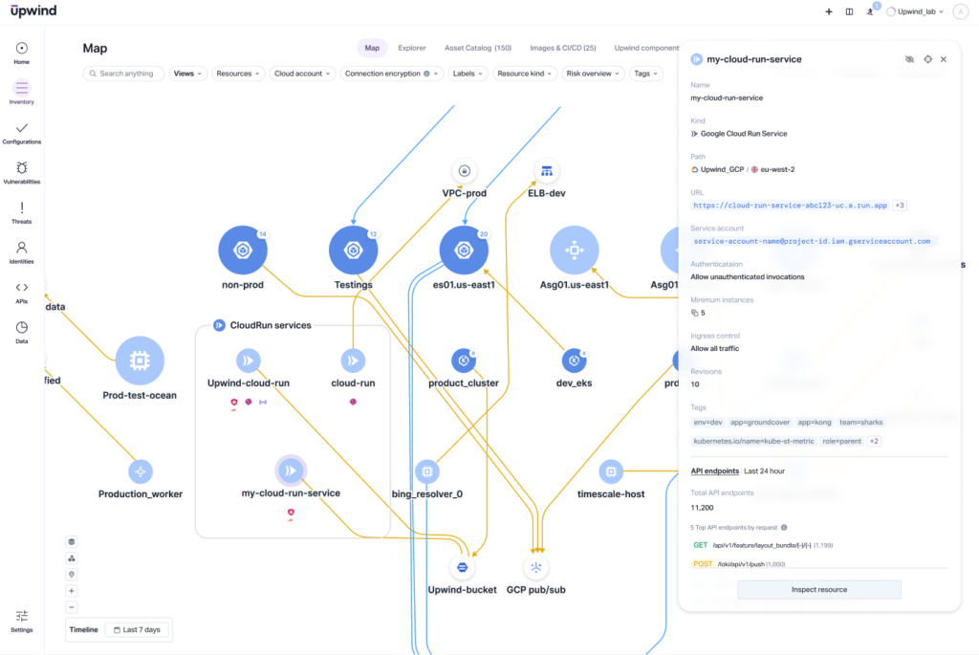The height and width of the screenshot is (655, 979).
Task: Open Settings in the sidebar
Action: click(x=22, y=622)
